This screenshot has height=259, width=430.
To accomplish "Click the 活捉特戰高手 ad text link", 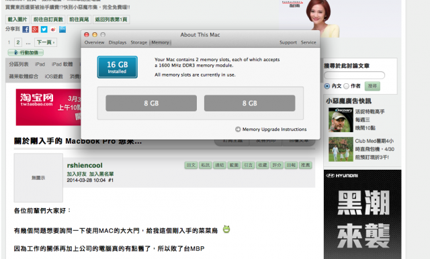I will coord(370,111).
